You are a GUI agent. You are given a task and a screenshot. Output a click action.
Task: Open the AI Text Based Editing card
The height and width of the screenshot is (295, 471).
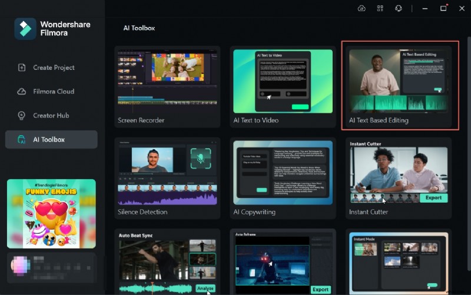click(x=399, y=86)
